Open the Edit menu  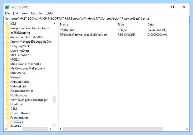[16, 13]
